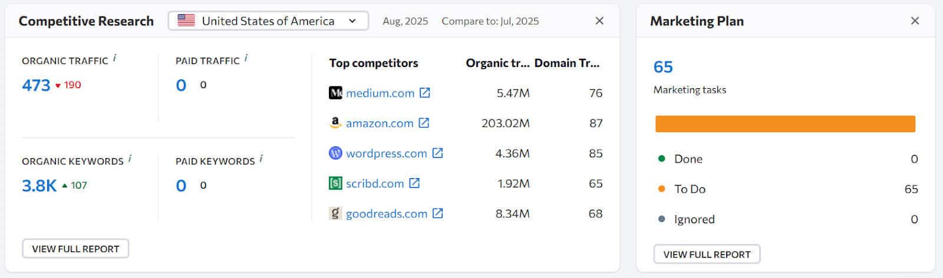The height and width of the screenshot is (278, 943).
Task: Open goodreads.com external link icon
Action: coord(437,213)
